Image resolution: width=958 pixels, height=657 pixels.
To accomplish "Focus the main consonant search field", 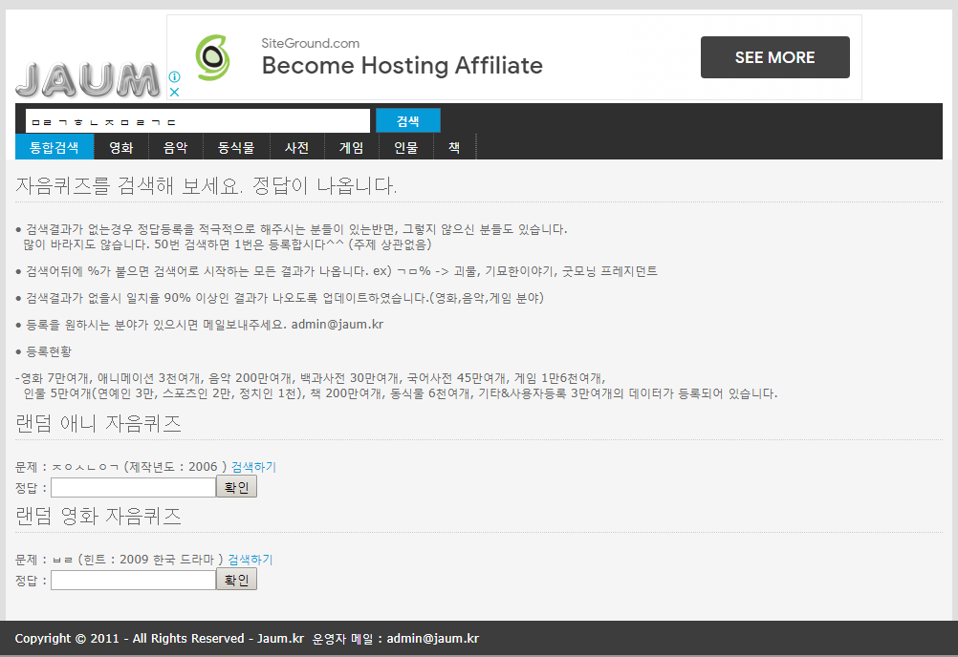I will [x=197, y=120].
